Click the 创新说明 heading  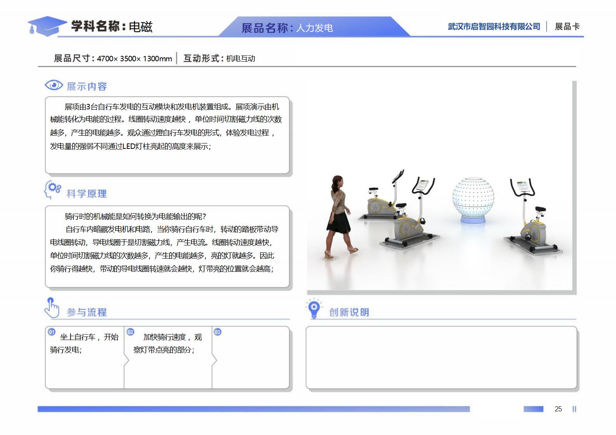coord(349,312)
